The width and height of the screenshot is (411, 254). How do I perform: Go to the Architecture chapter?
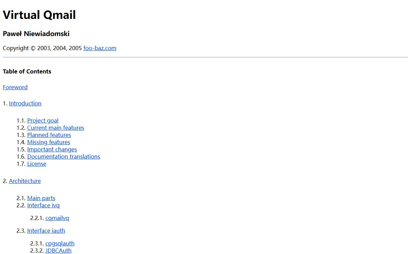click(25, 181)
